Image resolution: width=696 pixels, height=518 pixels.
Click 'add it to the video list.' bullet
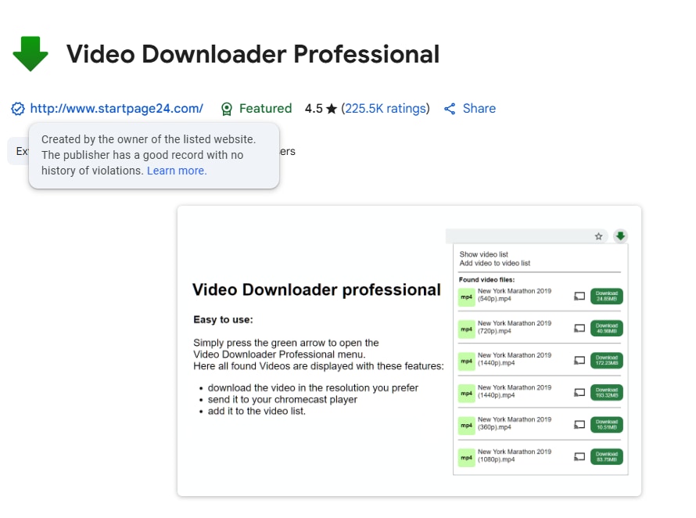pyautogui.click(x=257, y=411)
